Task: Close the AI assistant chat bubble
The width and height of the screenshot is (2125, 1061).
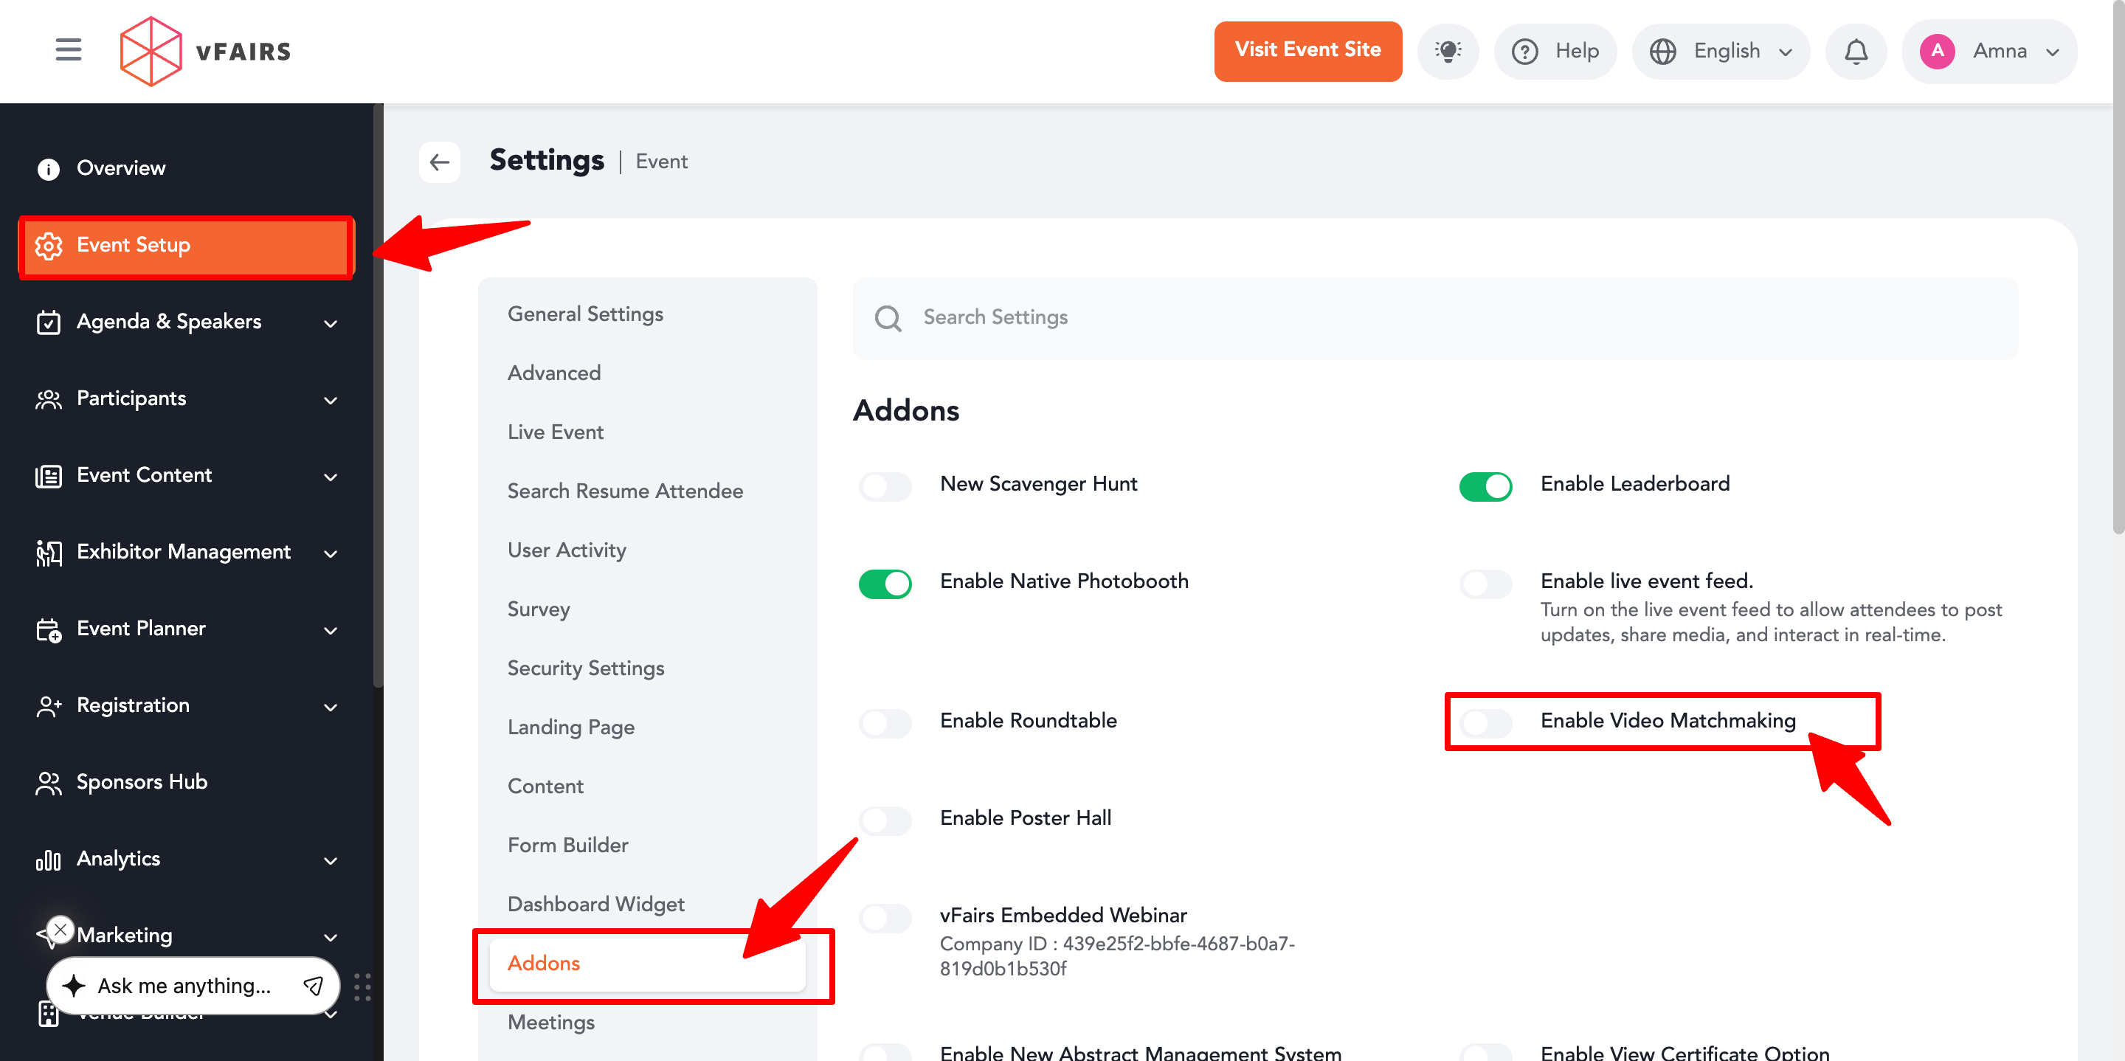Action: click(x=61, y=929)
